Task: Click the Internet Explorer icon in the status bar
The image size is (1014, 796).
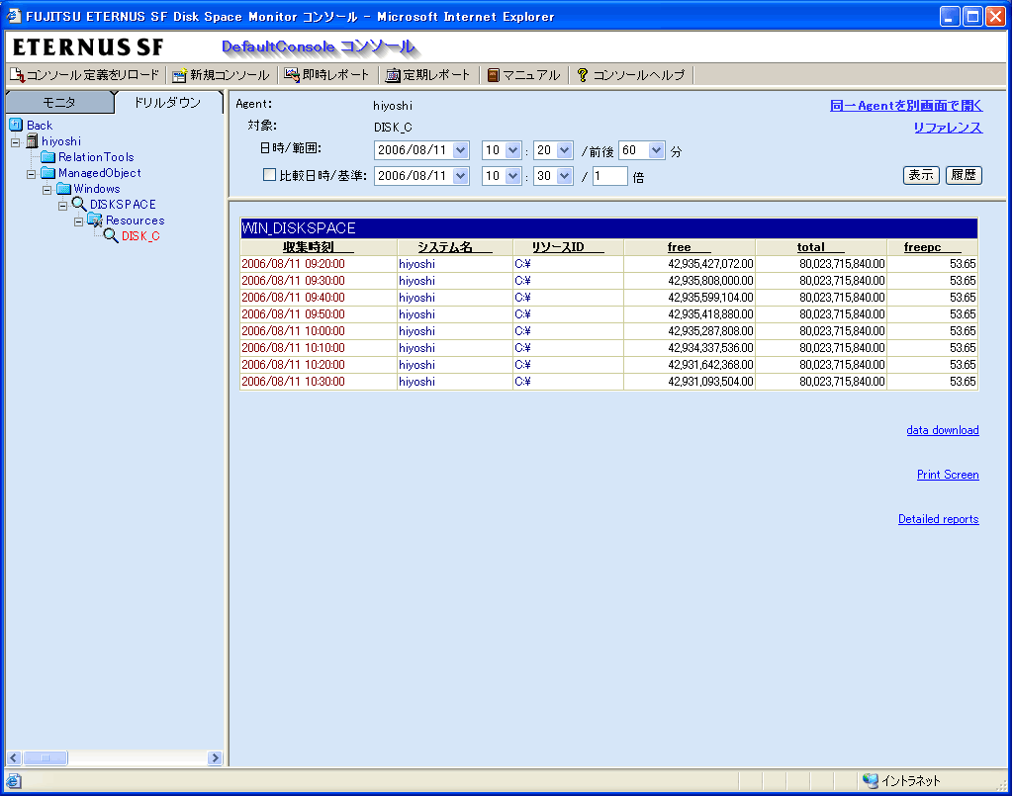Action: [x=14, y=780]
